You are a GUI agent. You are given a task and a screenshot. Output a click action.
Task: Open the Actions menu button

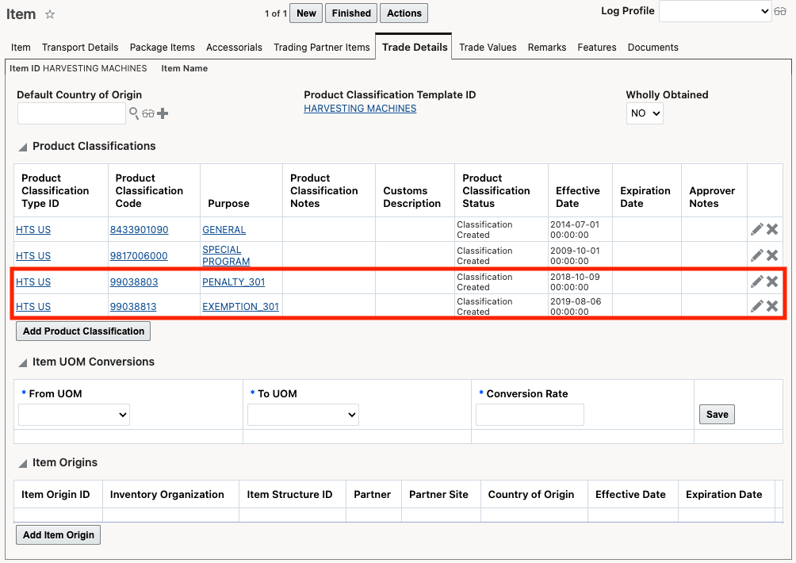point(404,13)
